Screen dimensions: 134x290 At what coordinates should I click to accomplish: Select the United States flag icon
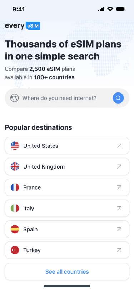15,146
